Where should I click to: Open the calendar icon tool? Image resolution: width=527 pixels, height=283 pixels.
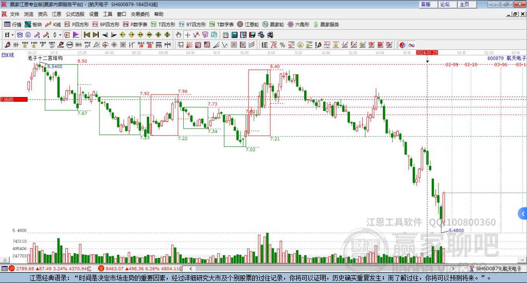[225, 35]
